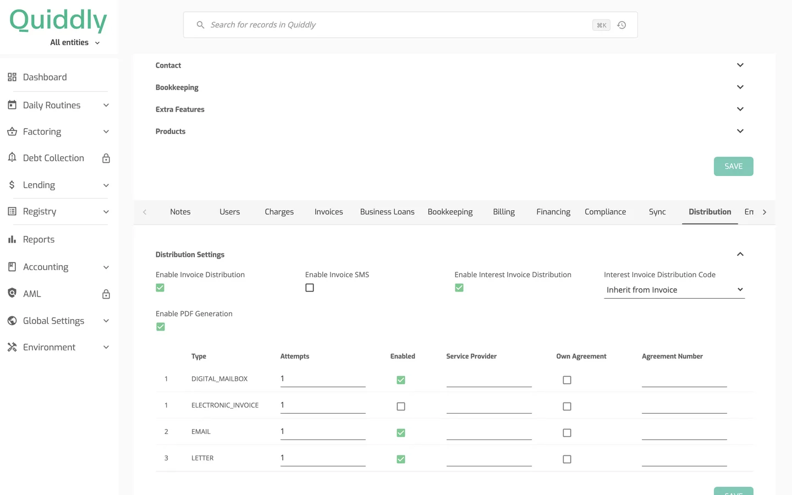Click the Environment tools icon
Viewport: 792px width, 495px height.
[12, 347]
